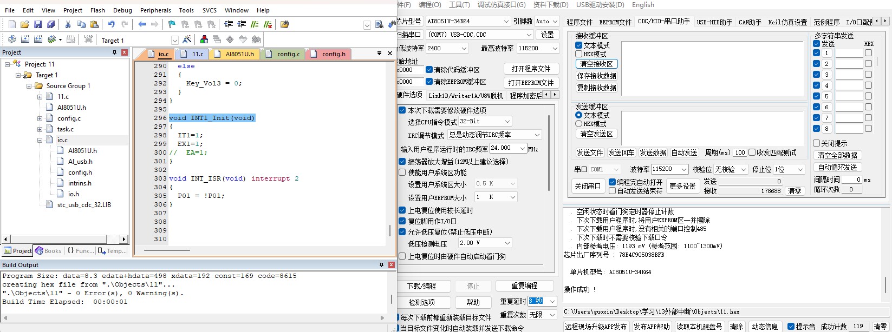Rebuild all target files
This screenshot has height=332, width=892.
(38, 39)
